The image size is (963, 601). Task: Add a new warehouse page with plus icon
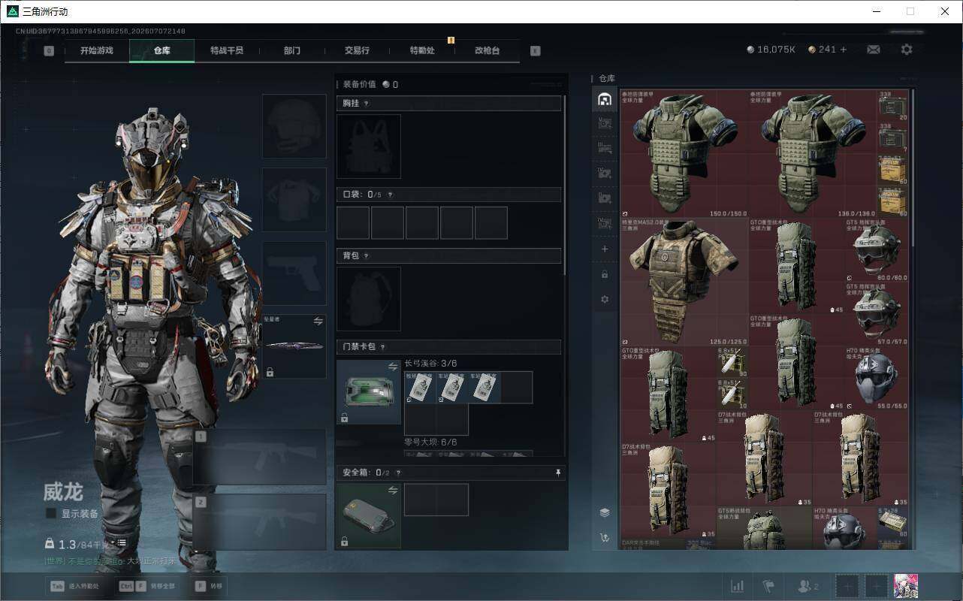pos(605,249)
